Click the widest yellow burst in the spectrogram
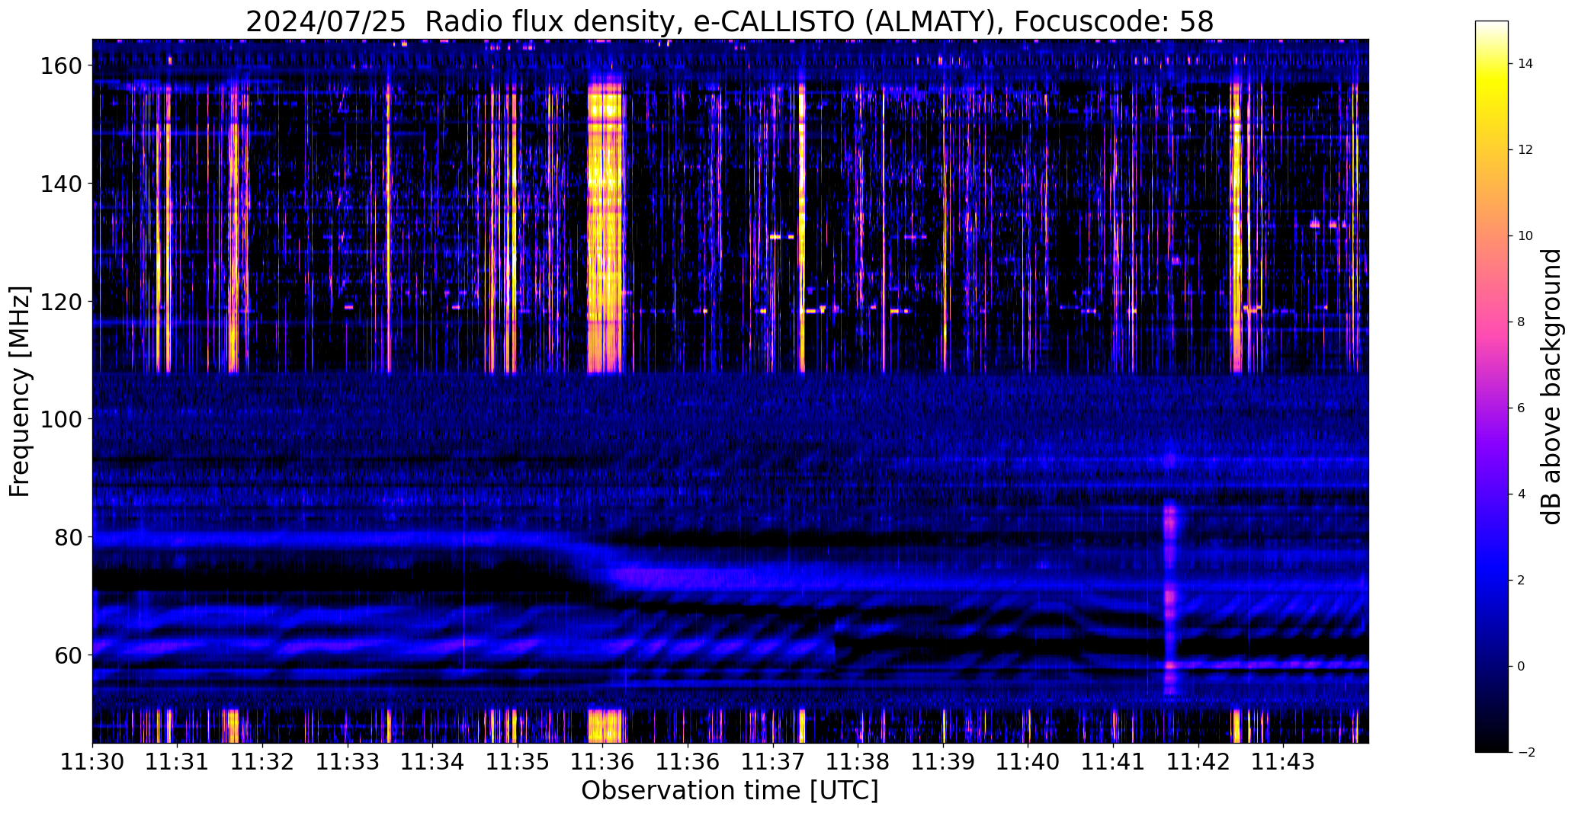This screenshot has width=1575, height=813. (605, 229)
